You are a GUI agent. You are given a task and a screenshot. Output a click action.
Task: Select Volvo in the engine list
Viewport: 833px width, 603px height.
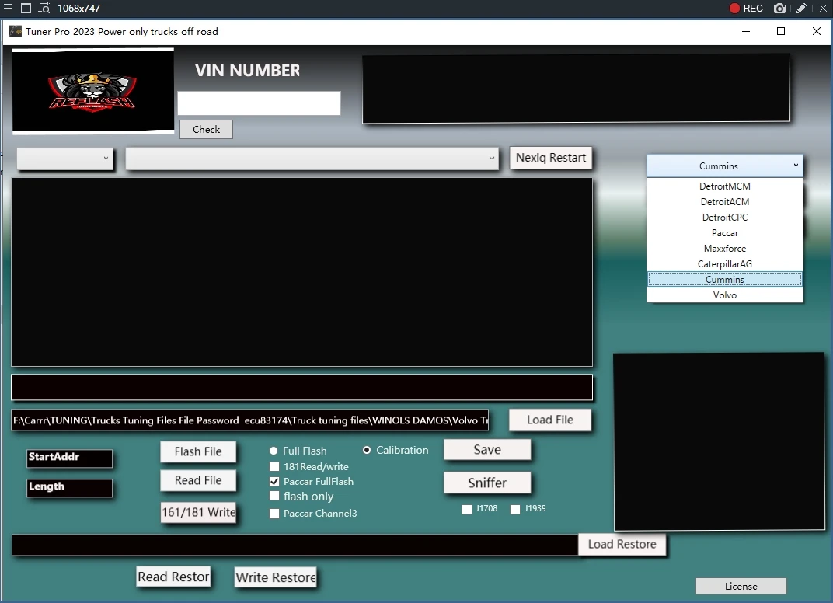725,295
